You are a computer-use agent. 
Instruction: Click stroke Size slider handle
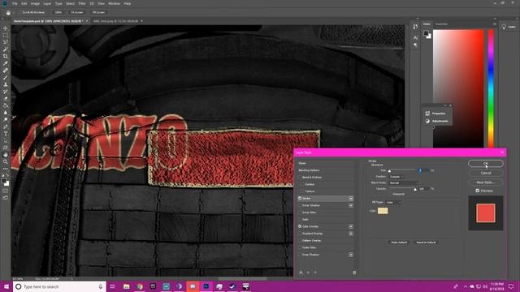pos(390,171)
